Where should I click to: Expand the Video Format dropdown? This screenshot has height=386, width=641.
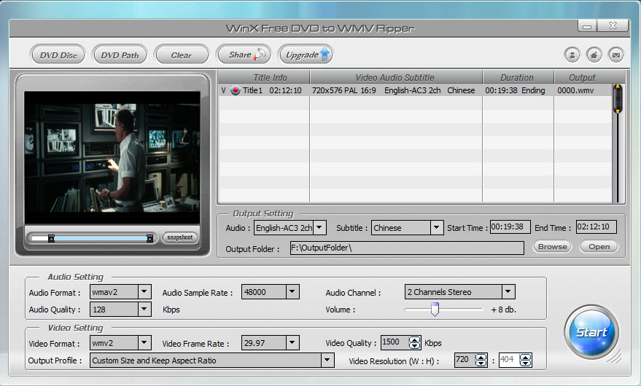pyautogui.click(x=144, y=343)
